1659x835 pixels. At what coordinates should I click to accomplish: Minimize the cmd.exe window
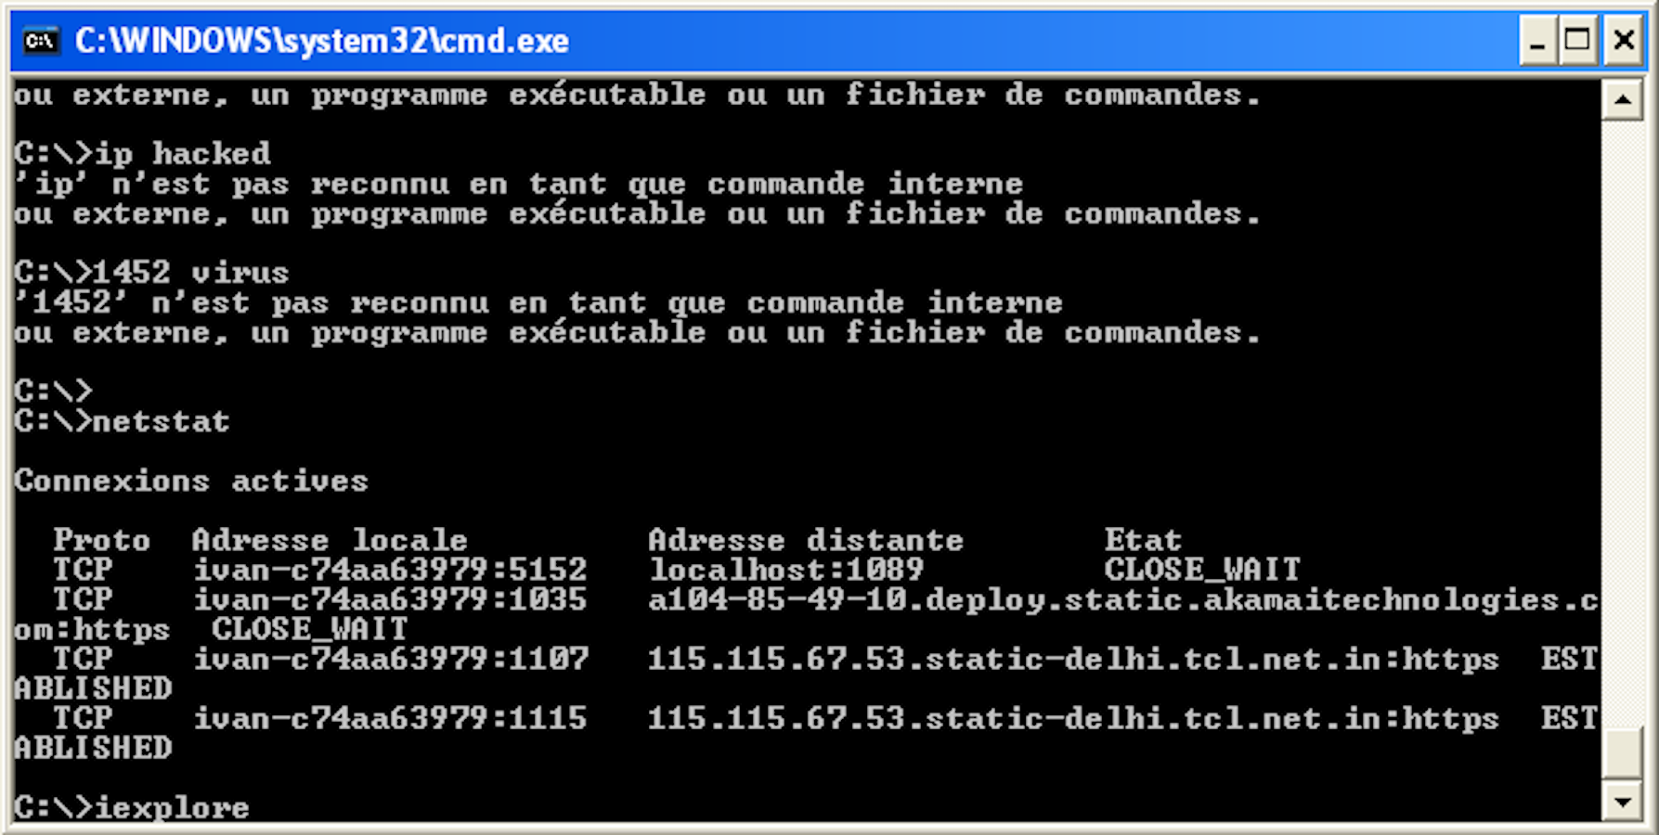[x=1537, y=42]
